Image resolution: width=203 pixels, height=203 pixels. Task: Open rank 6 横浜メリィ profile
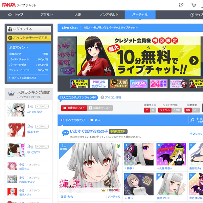coord(25,195)
